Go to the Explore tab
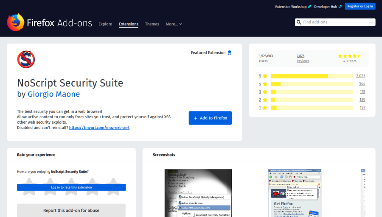This screenshot has height=217, width=382. pyautogui.click(x=105, y=24)
